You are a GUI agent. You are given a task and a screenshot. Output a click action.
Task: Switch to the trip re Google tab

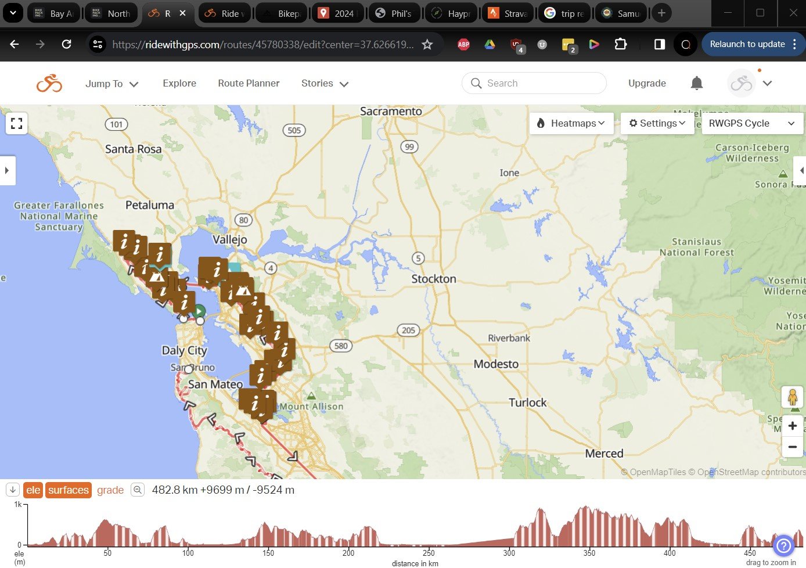click(565, 13)
